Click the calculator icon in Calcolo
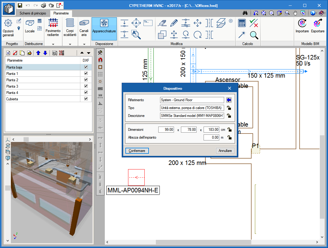Image resolution: width=328 pixels, height=248 pixels. click(242, 23)
